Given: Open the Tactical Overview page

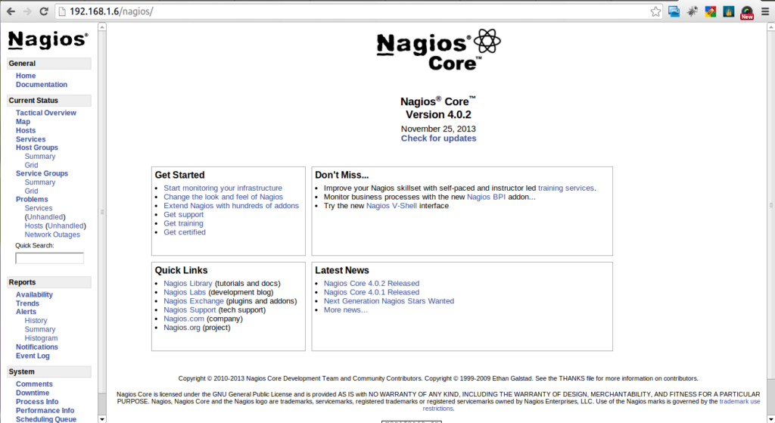Looking at the screenshot, I should [46, 113].
